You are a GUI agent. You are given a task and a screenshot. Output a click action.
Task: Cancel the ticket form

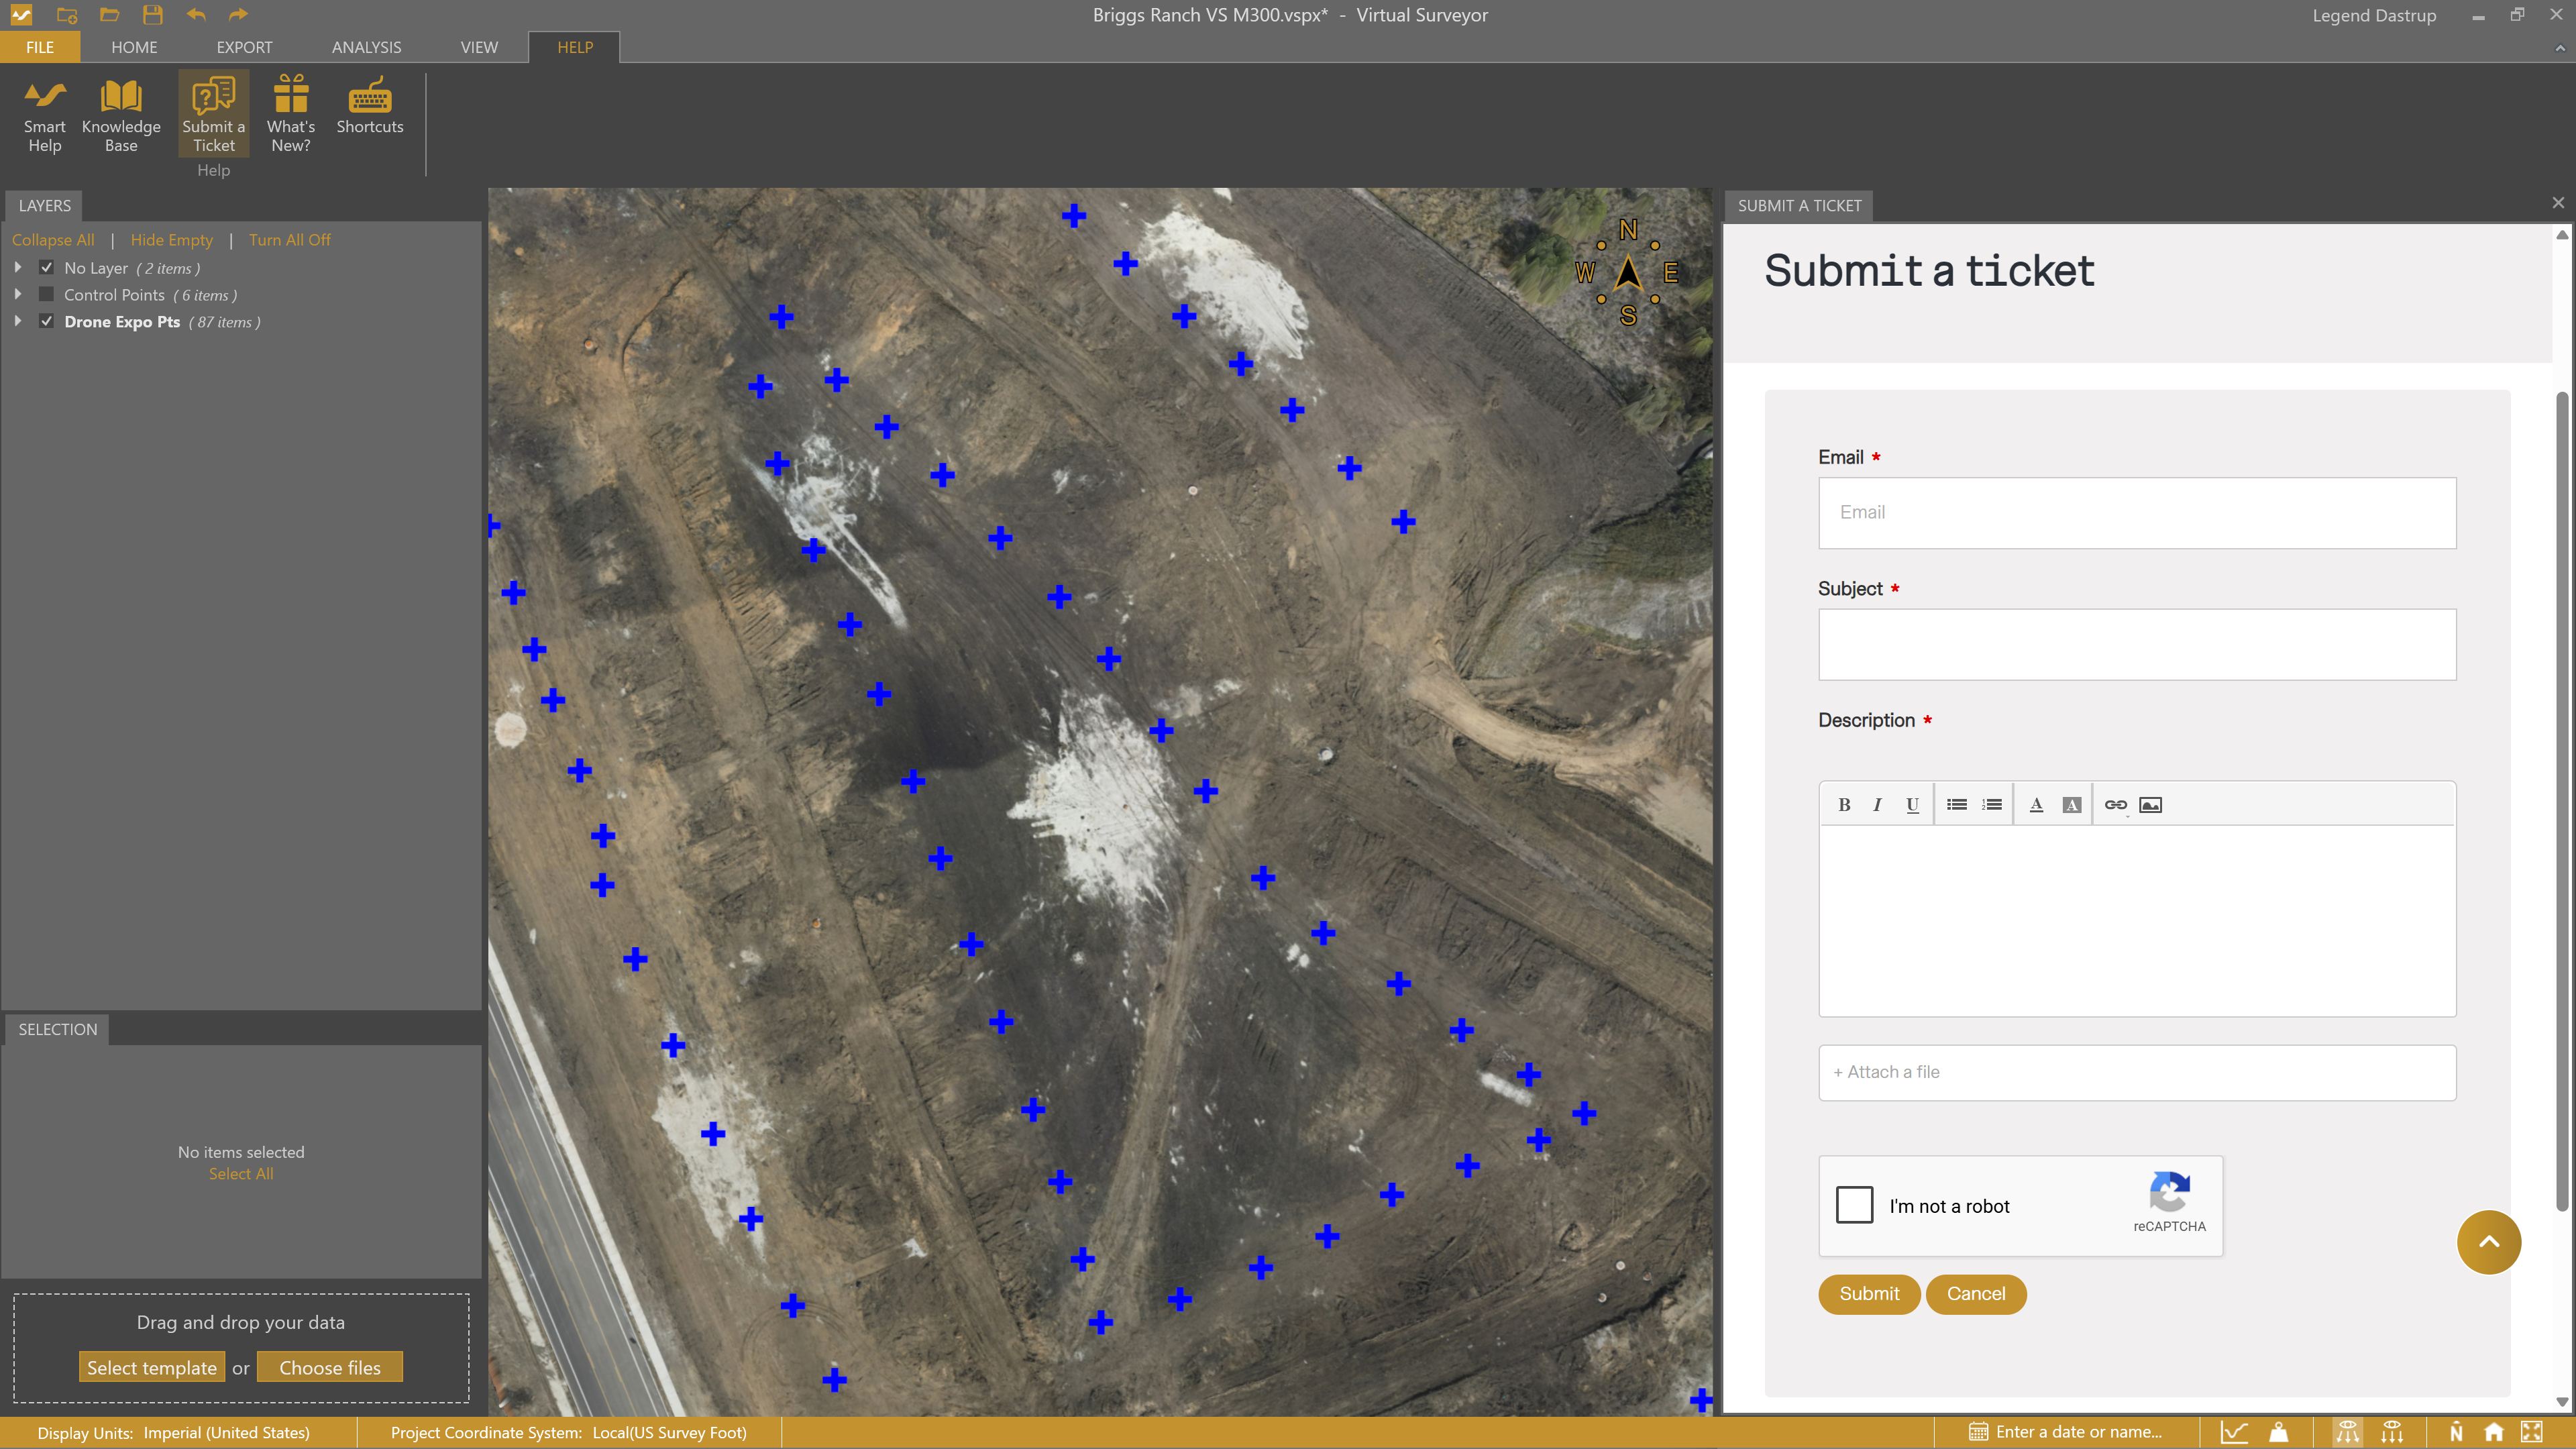pyautogui.click(x=1976, y=1294)
